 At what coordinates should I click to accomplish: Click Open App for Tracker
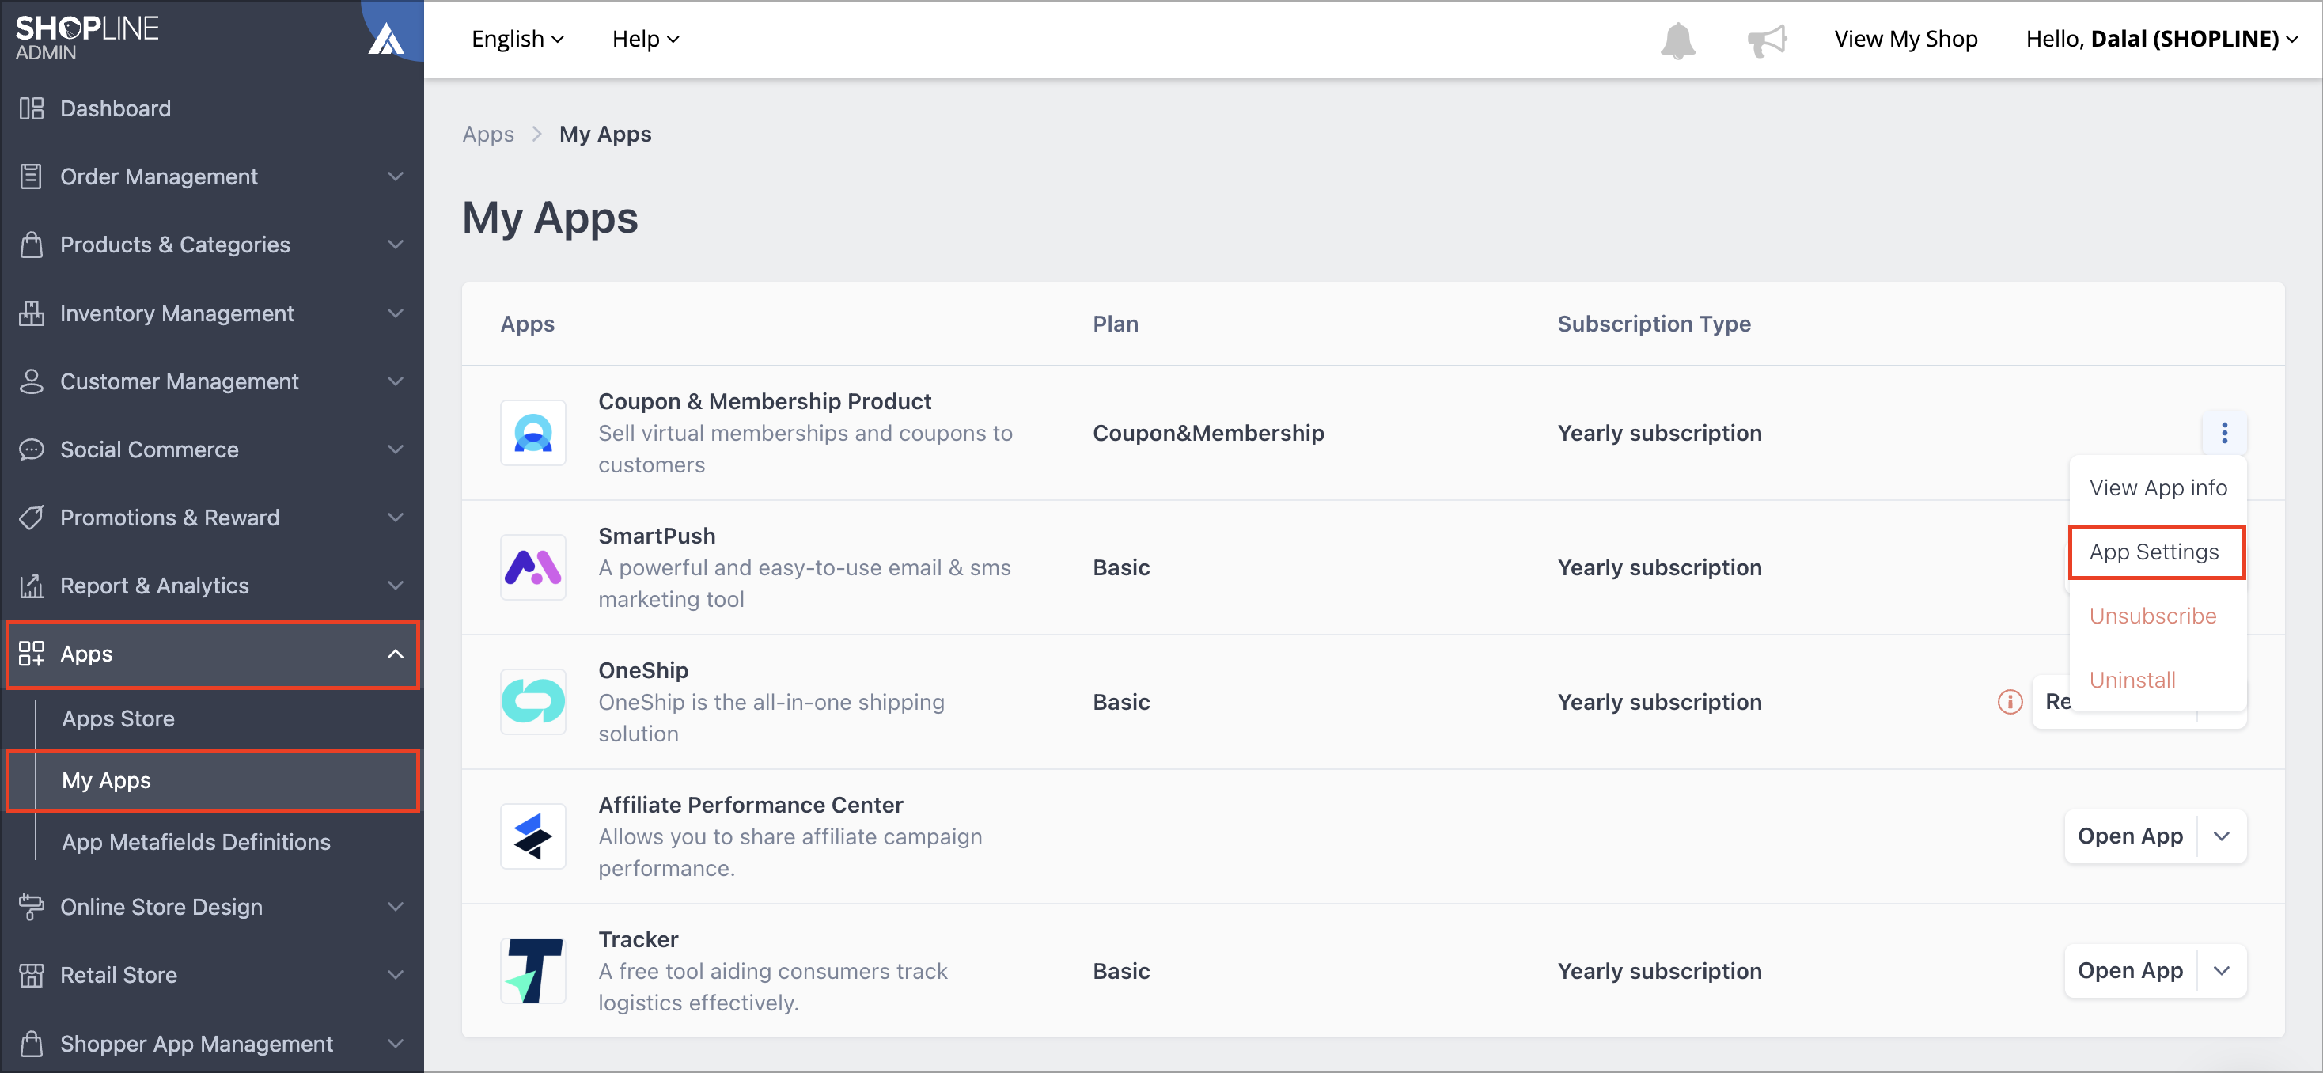click(2130, 970)
